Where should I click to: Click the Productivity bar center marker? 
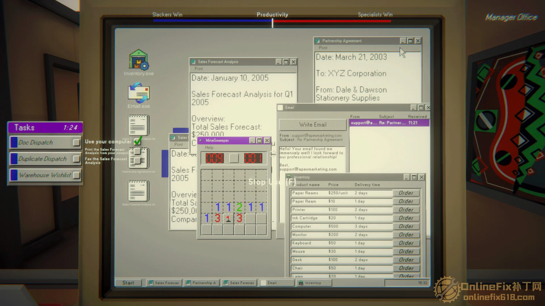[272, 23]
